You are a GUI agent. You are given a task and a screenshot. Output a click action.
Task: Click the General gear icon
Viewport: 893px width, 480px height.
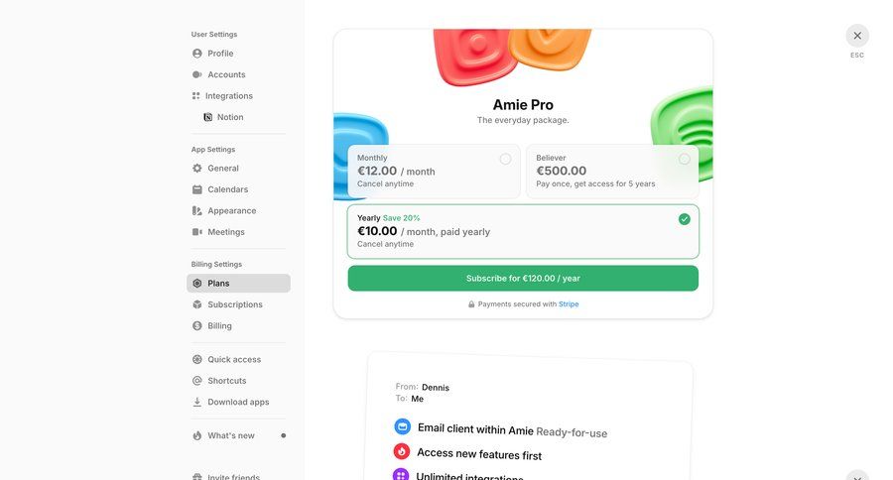click(x=196, y=169)
